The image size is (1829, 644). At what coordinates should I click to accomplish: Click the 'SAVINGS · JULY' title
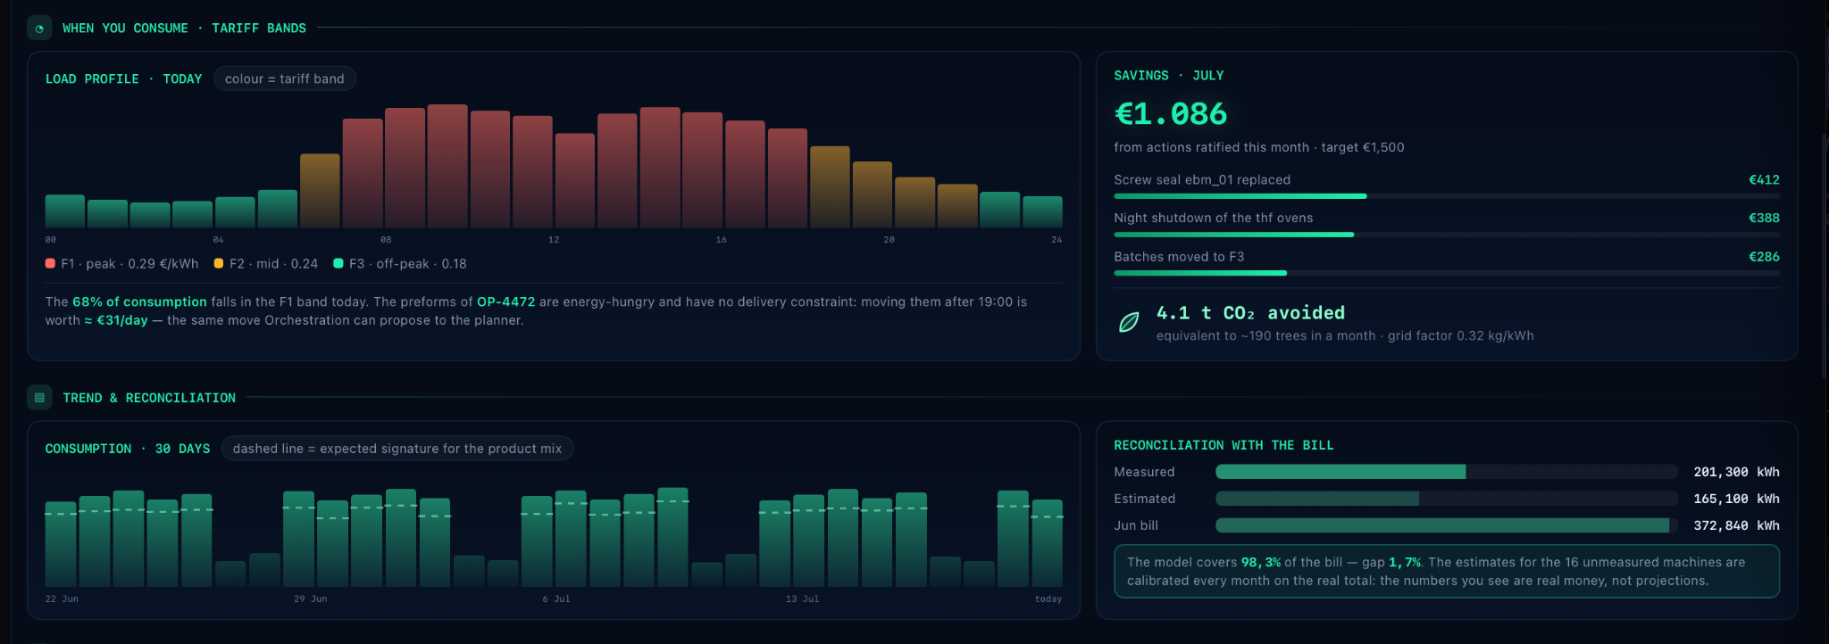click(x=1169, y=76)
